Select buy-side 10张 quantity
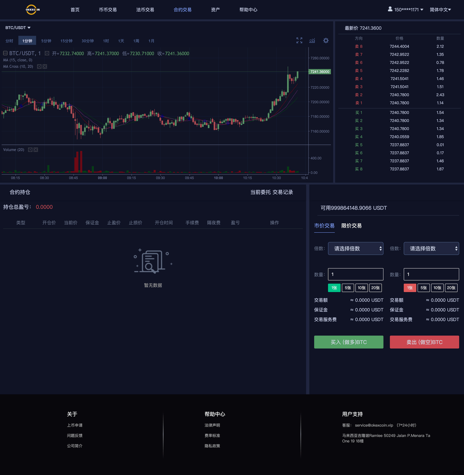The width and height of the screenshot is (464, 475). click(361, 288)
